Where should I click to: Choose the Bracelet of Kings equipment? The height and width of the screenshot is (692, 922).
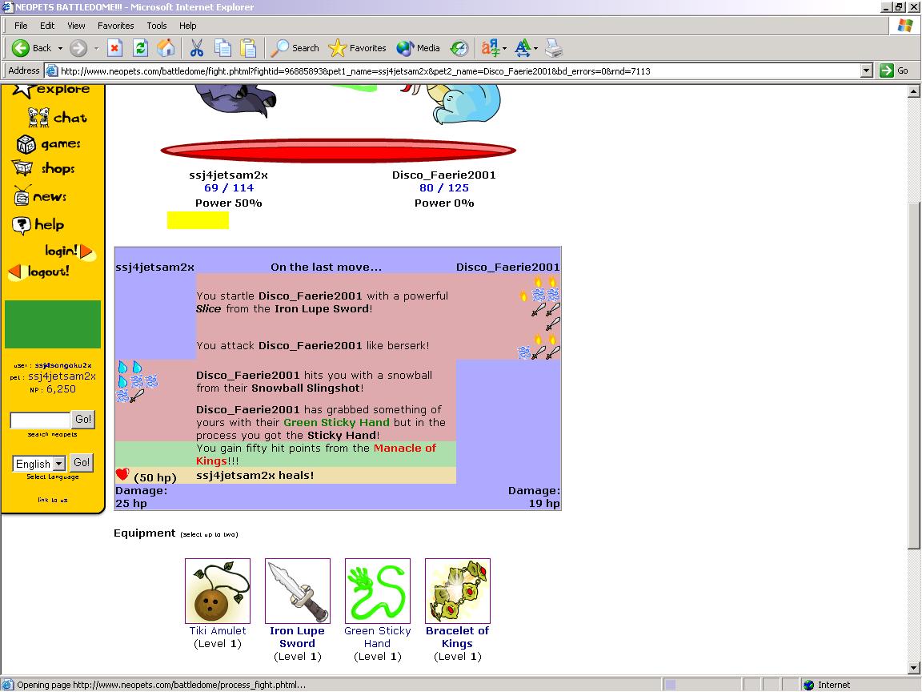pos(457,591)
